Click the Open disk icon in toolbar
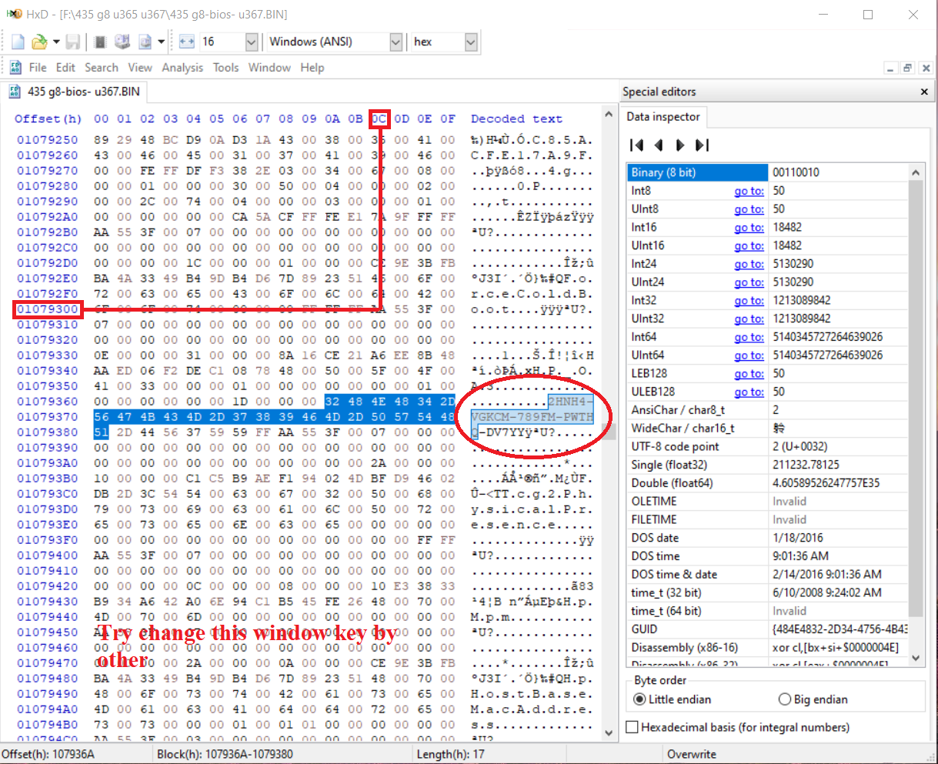Screen dimensions: 938x764 coord(122,42)
